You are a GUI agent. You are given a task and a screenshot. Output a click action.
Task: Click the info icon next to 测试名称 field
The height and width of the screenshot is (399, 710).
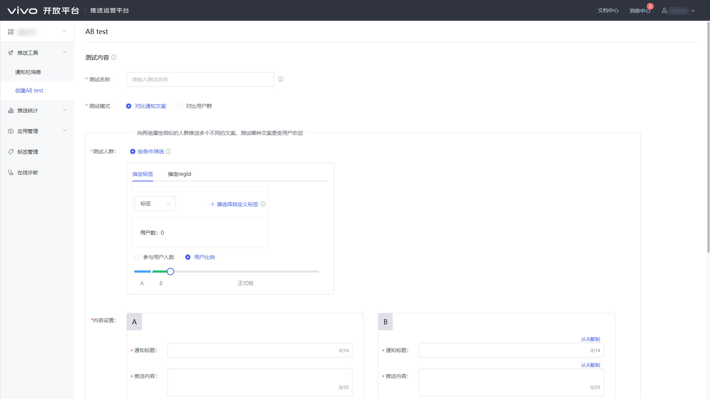pos(281,79)
